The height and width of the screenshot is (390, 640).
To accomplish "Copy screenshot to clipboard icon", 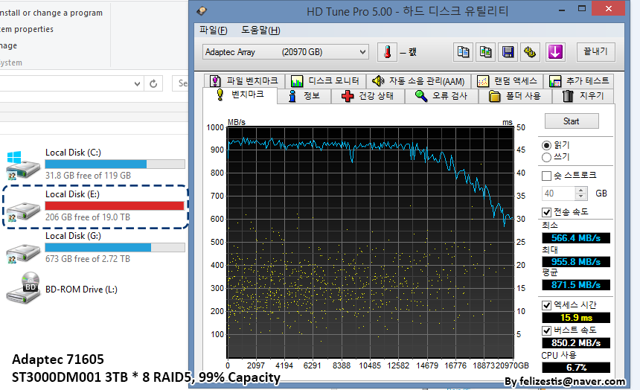I will tap(485, 52).
